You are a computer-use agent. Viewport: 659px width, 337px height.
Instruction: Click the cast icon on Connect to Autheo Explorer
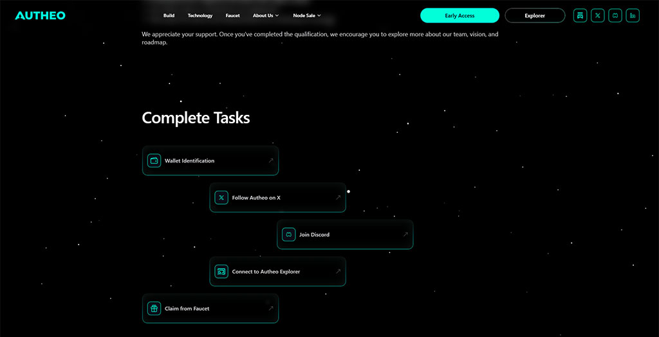pyautogui.click(x=221, y=272)
